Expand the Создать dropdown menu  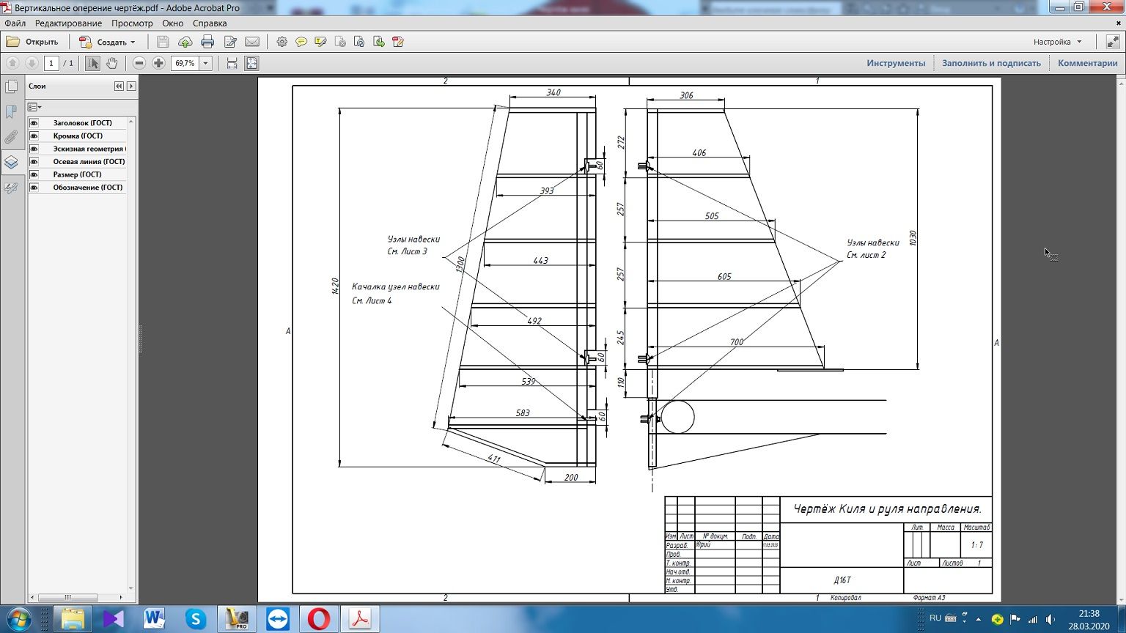coord(133,42)
